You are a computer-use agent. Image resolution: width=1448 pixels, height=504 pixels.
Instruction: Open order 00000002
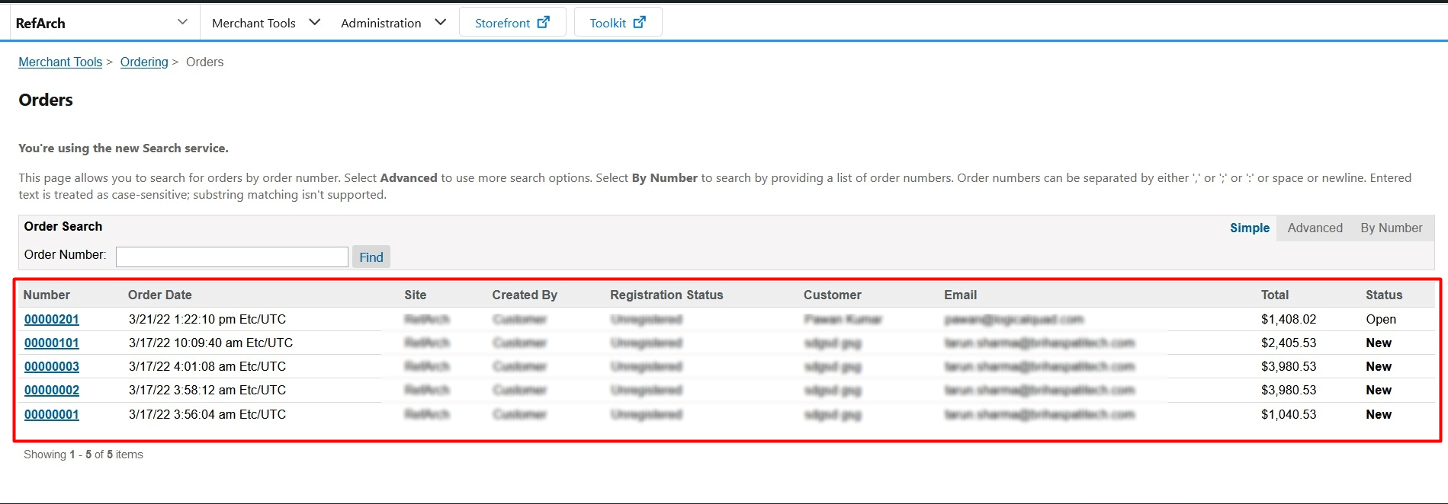point(52,390)
